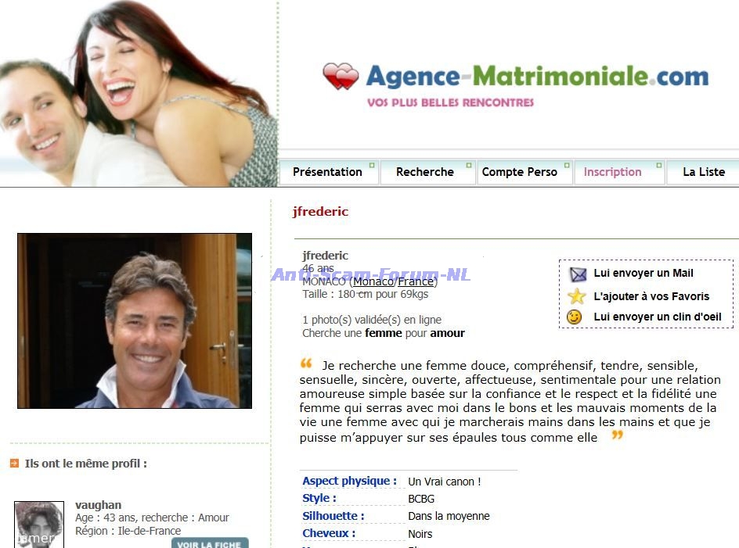
Task: Click the winking smiley icon
Action: [574, 317]
